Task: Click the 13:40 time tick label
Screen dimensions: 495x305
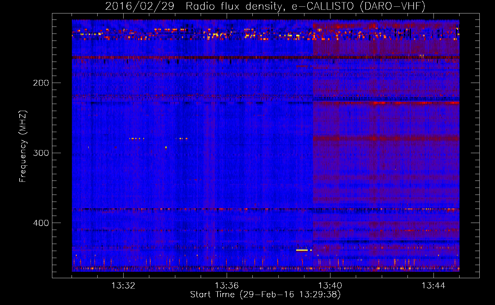Action: pos(330,286)
